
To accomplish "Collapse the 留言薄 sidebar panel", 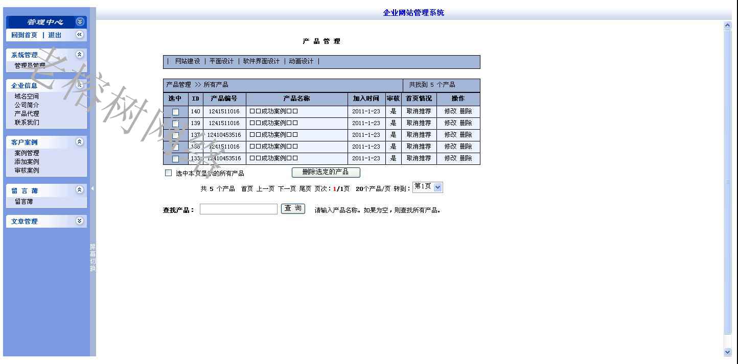I will coord(79,190).
